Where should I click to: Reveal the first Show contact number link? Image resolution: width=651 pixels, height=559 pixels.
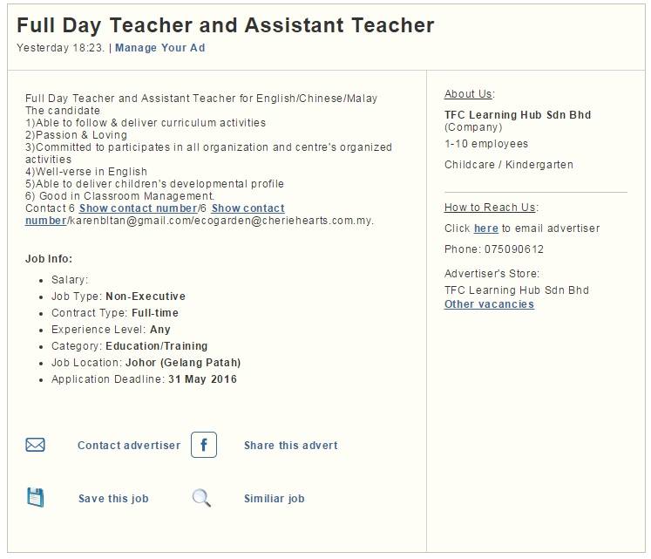pos(139,208)
